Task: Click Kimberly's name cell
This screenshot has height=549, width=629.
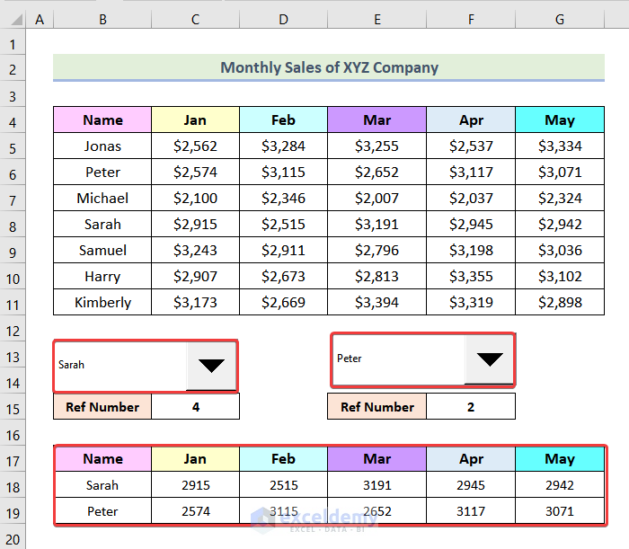Action: point(102,302)
